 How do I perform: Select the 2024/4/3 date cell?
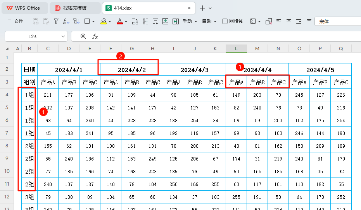pyautogui.click(x=194, y=70)
